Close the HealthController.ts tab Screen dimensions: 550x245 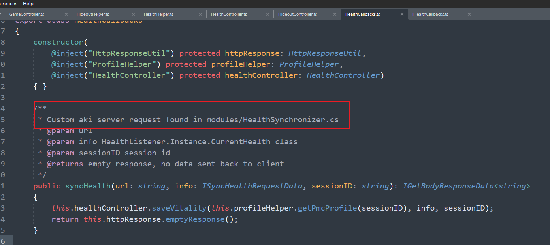point(268,14)
